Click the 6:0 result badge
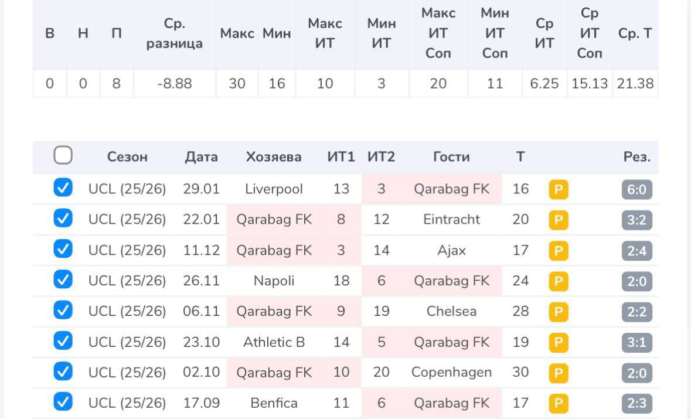Viewport: 691px width, 419px height. 636,190
